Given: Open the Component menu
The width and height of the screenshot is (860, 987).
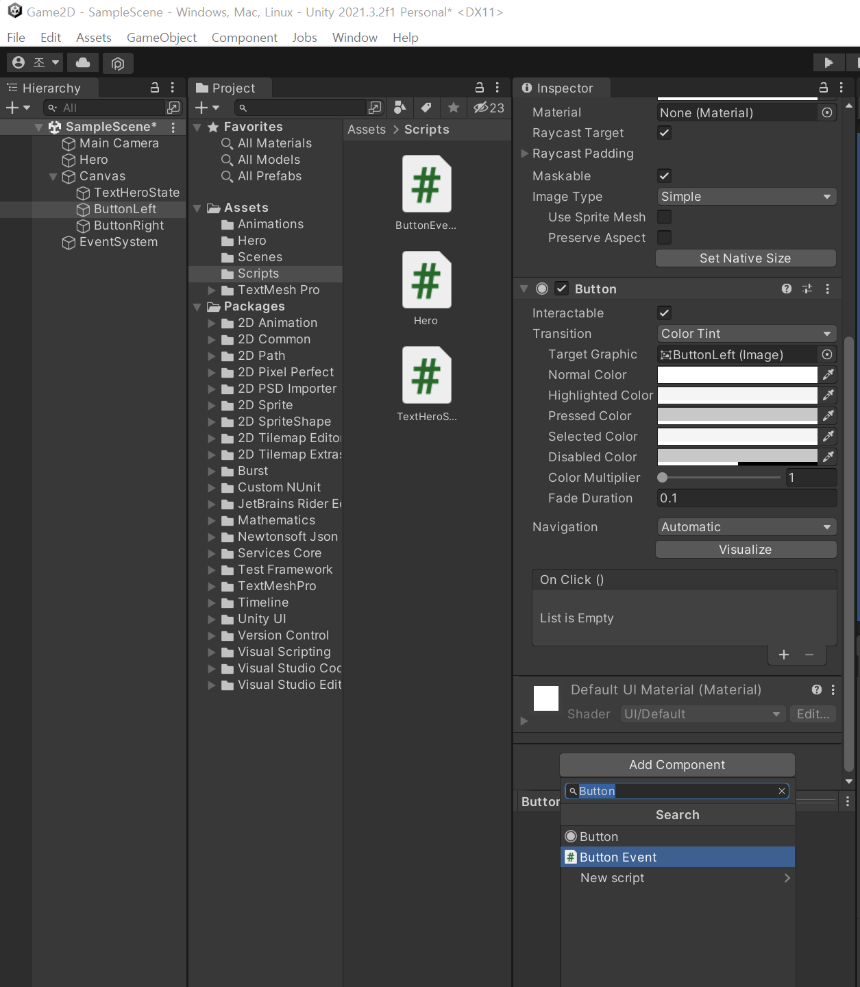Looking at the screenshot, I should [245, 38].
